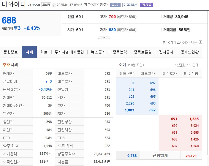Click the -0.43% change in header

click(32, 28)
